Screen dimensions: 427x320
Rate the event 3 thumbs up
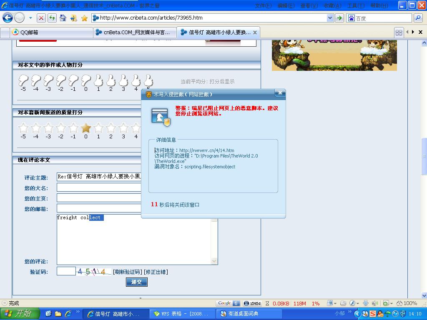pyautogui.click(x=123, y=80)
